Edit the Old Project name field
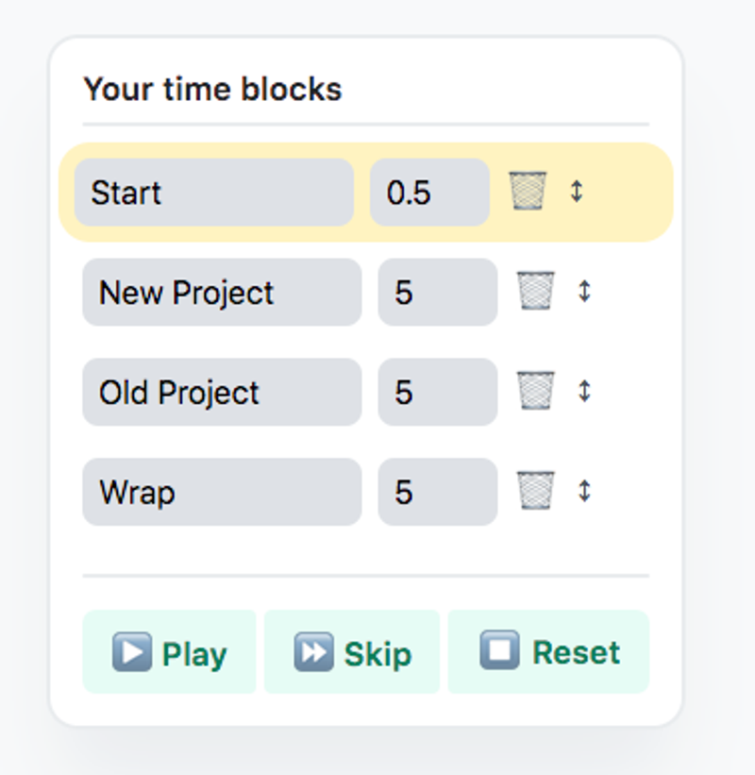This screenshot has width=755, height=775. pyautogui.click(x=222, y=393)
